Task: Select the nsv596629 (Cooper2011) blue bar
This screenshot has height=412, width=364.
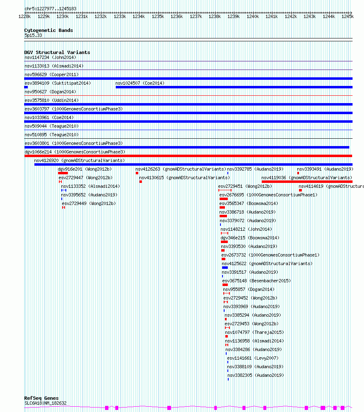Action: pos(188,79)
